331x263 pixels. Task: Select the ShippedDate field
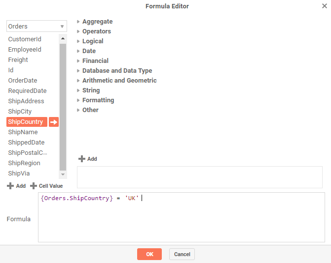tap(26, 143)
